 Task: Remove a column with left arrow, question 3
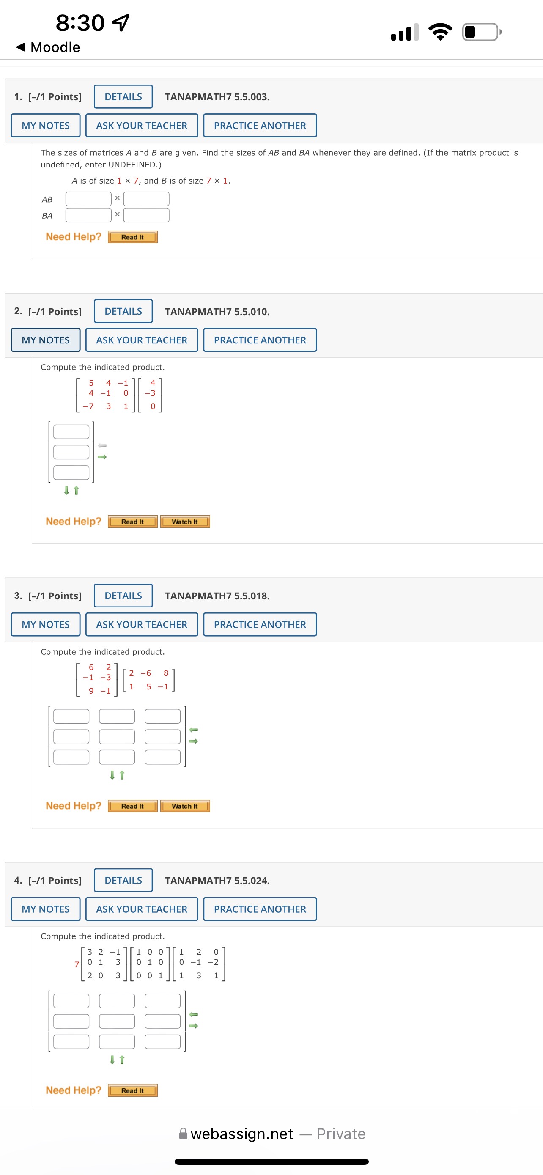coord(193,730)
